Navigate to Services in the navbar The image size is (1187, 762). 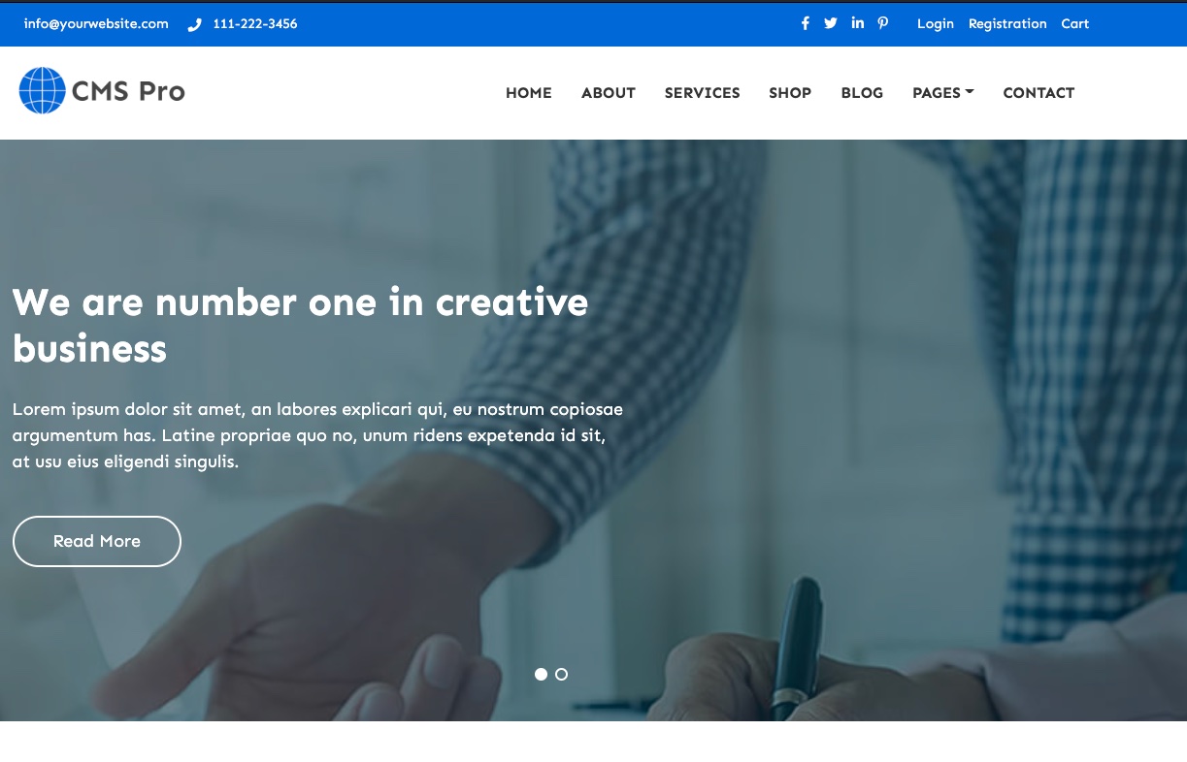703,93
